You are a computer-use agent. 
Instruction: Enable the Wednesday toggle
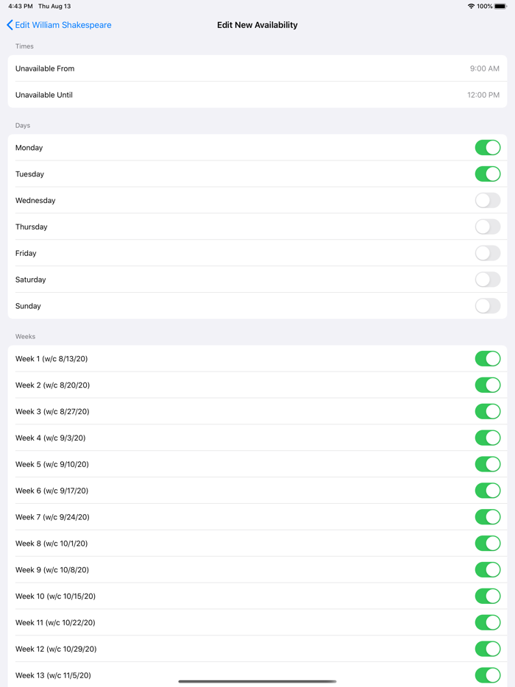(x=487, y=201)
